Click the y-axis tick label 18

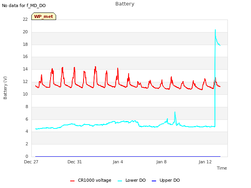[25, 44]
